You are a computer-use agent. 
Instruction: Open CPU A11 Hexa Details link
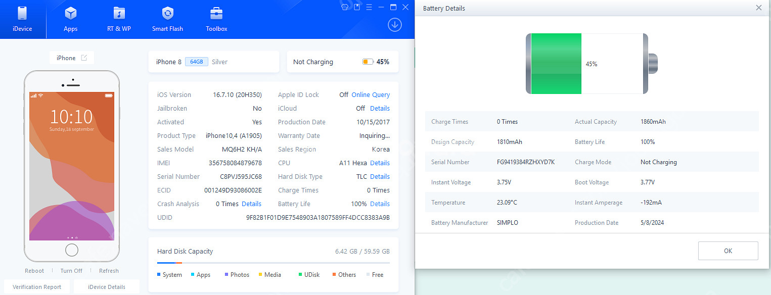[x=380, y=163]
